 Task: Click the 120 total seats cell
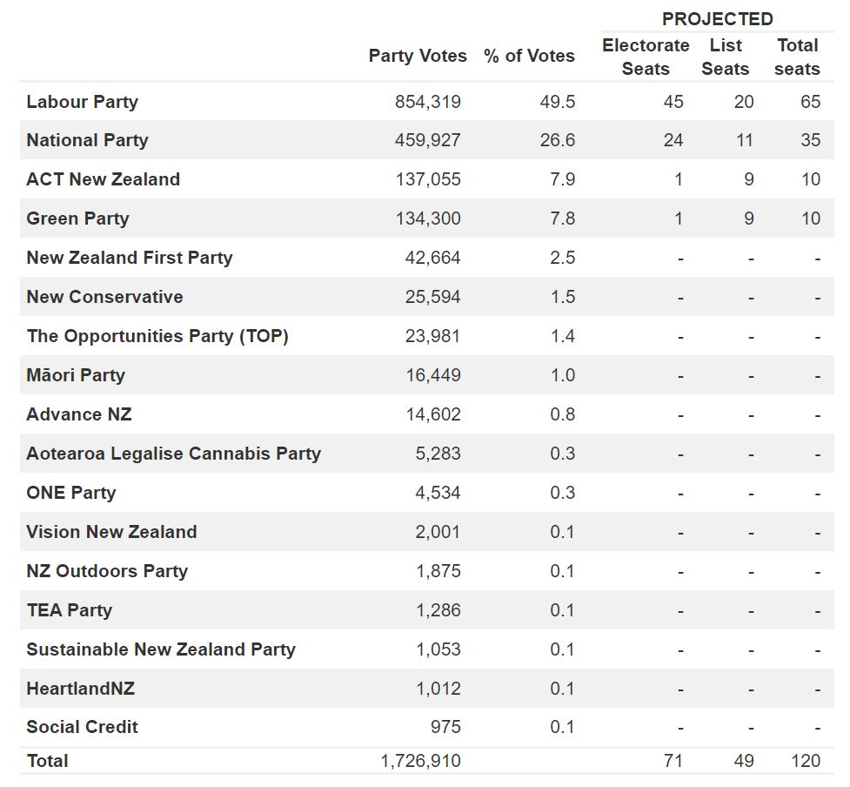[806, 761]
